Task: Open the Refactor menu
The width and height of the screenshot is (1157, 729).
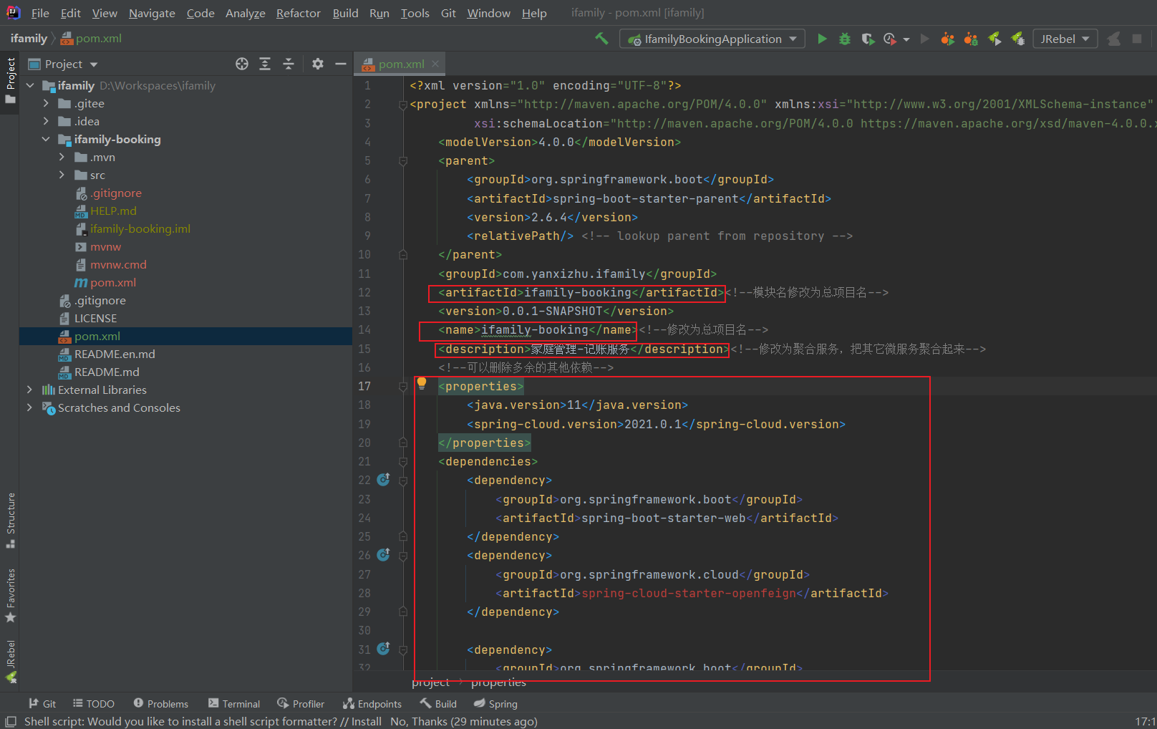Action: [x=298, y=13]
